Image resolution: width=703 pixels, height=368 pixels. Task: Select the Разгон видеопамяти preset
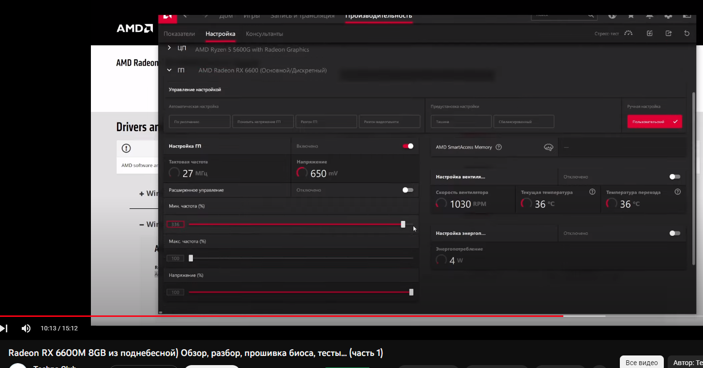[390, 122]
